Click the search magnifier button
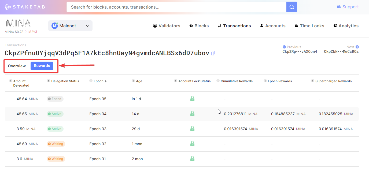This screenshot has height=176, width=369. pos(292,7)
